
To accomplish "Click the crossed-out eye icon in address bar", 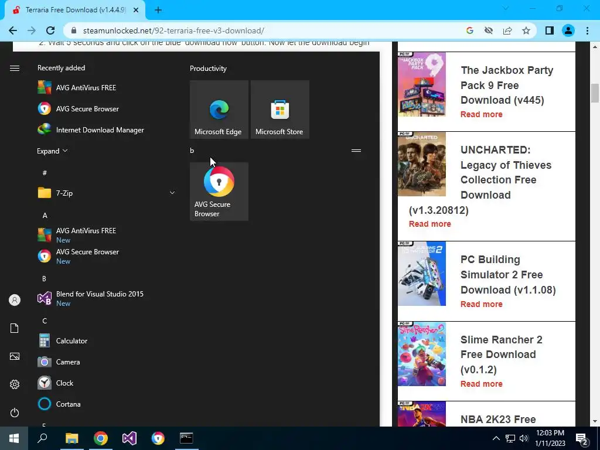I will (x=489, y=30).
